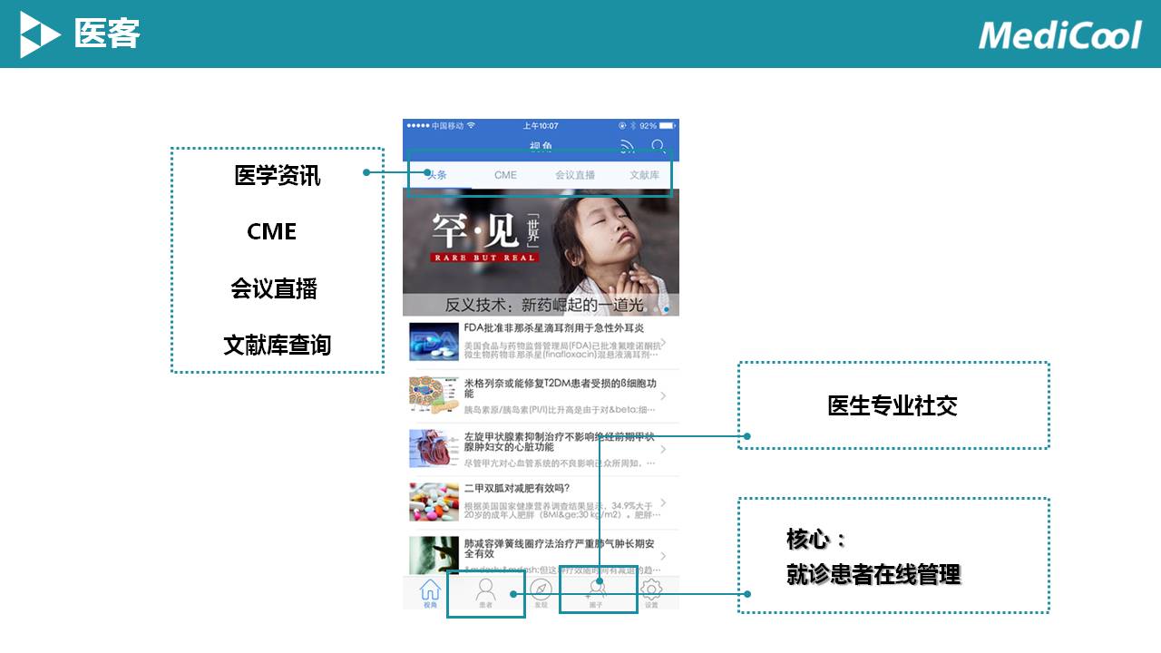The image size is (1161, 653).
Task: Click the 罕见世界 banner image
Action: pyautogui.click(x=541, y=245)
